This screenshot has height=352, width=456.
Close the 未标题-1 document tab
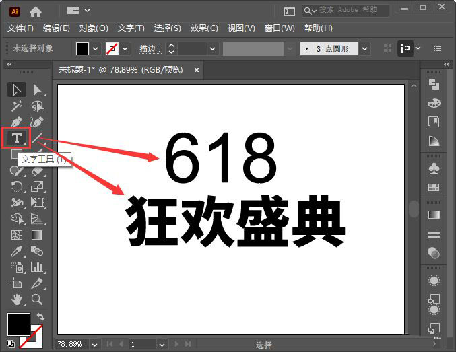pos(197,70)
